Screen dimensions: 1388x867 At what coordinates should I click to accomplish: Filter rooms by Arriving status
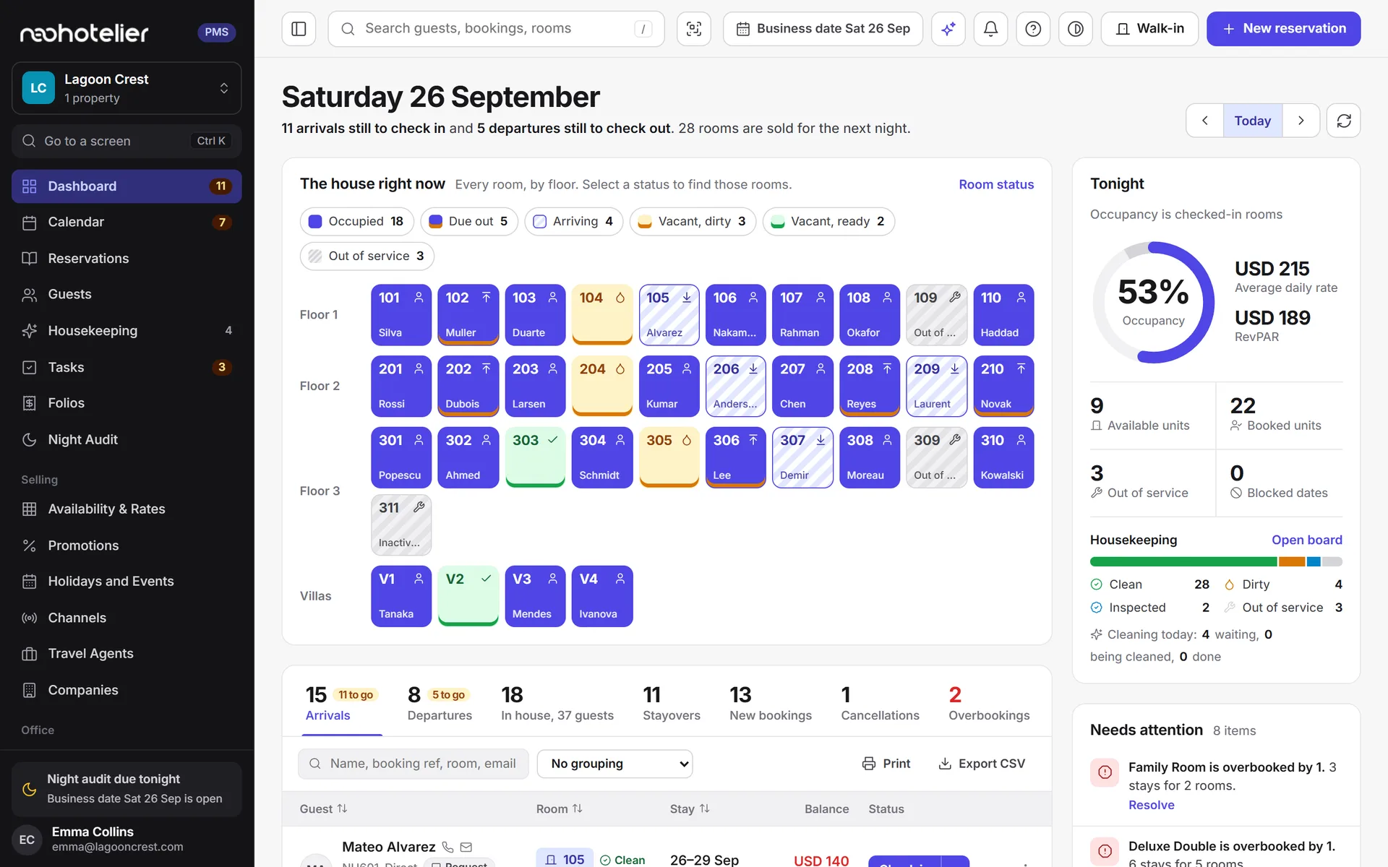[573, 221]
